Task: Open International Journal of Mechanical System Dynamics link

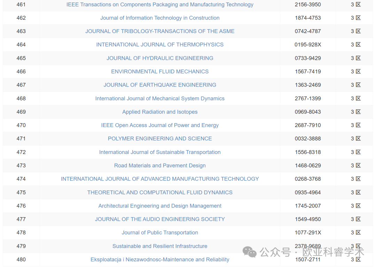Action: (160, 99)
